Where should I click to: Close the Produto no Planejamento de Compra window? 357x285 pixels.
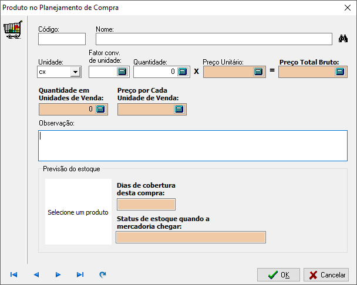pos(348,8)
